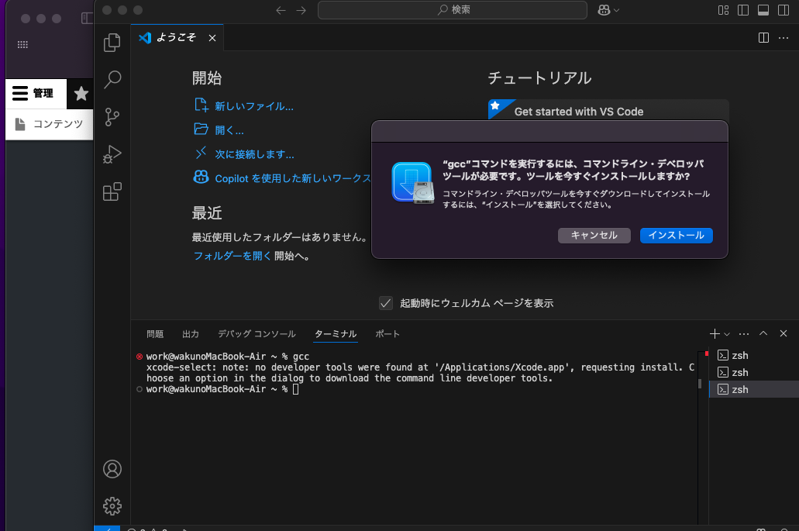Switch to デバッグ コンソール tab
The image size is (799, 531).
coord(257,334)
